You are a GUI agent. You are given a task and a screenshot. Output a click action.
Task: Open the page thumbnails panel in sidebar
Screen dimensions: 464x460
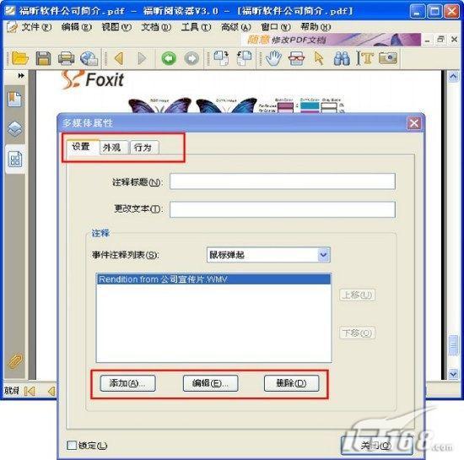[15, 160]
